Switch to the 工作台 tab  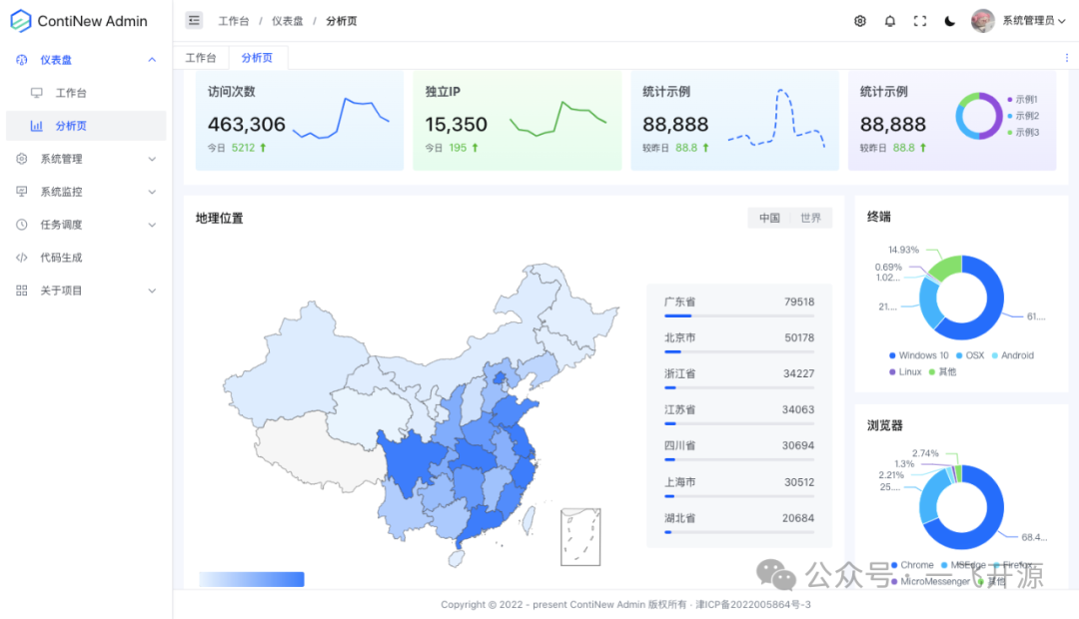coord(201,57)
